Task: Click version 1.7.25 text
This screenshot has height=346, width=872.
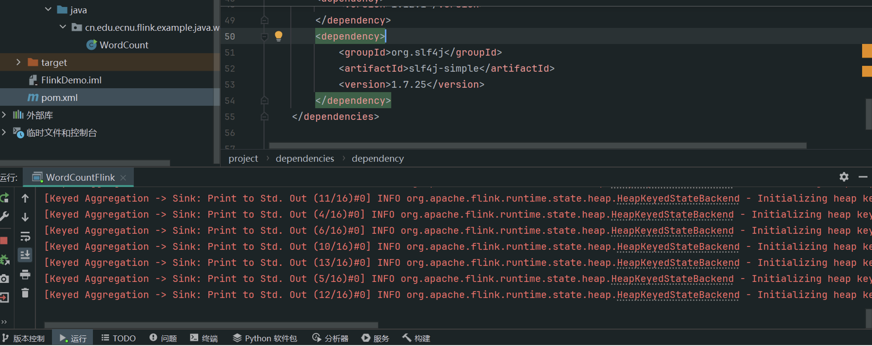Action: [409, 84]
